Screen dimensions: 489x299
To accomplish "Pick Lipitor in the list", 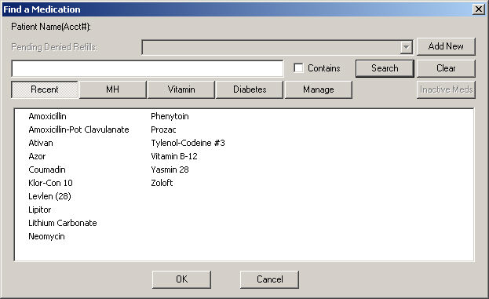I will point(40,210).
